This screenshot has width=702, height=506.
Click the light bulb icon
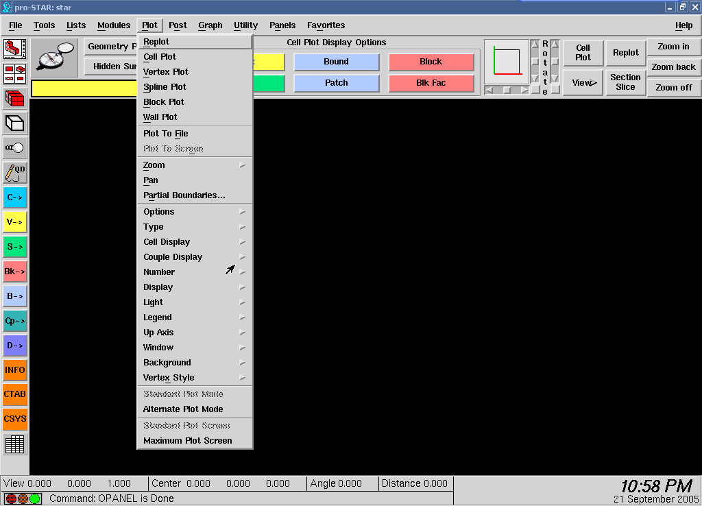coord(15,148)
